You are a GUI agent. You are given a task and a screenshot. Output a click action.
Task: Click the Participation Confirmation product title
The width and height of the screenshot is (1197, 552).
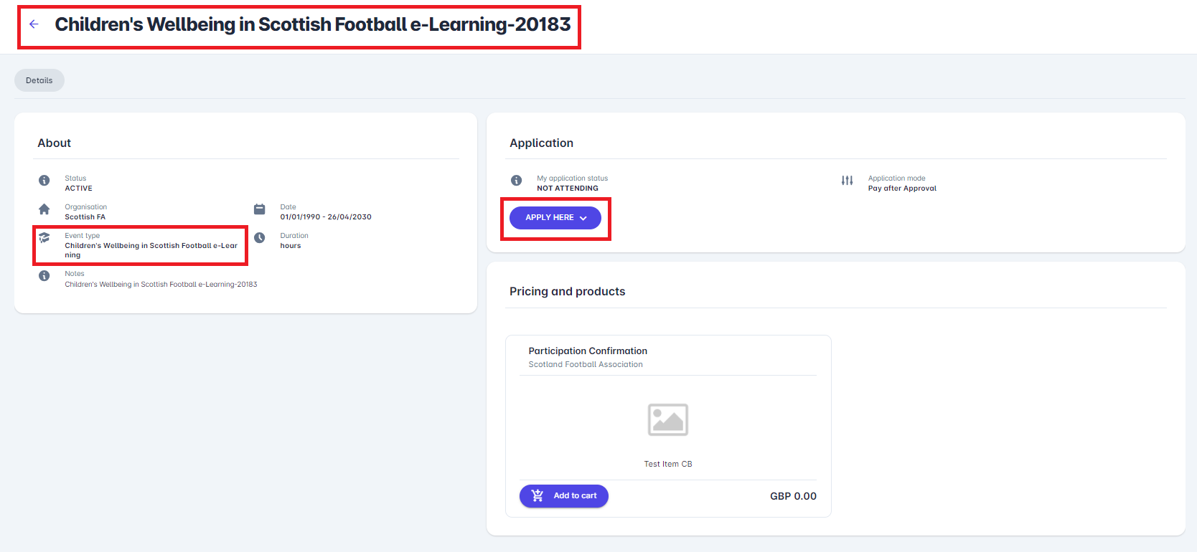pyautogui.click(x=588, y=351)
